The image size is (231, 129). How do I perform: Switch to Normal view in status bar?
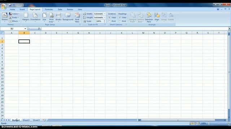click(x=192, y=123)
